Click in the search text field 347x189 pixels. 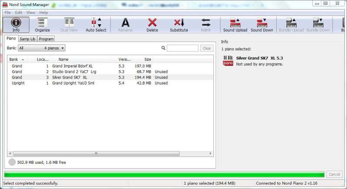pos(182,49)
